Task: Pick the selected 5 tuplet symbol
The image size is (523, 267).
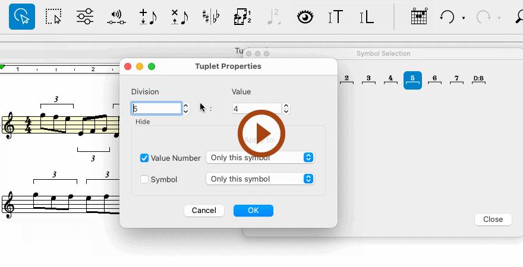Action: coord(412,80)
